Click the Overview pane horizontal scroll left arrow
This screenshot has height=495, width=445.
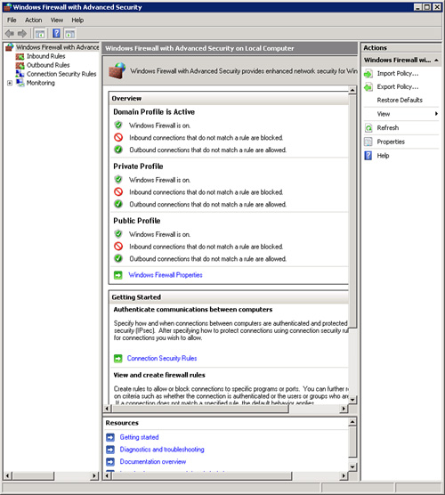click(x=108, y=409)
